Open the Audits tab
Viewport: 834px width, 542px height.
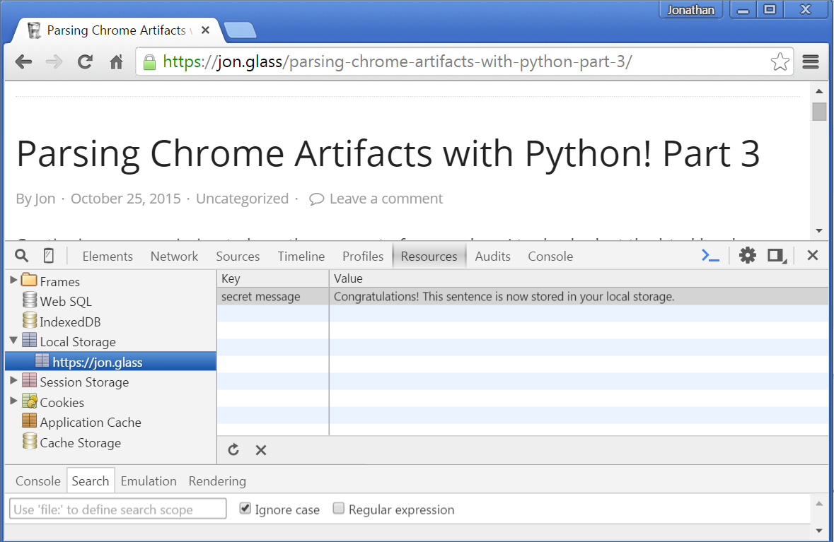(x=492, y=256)
